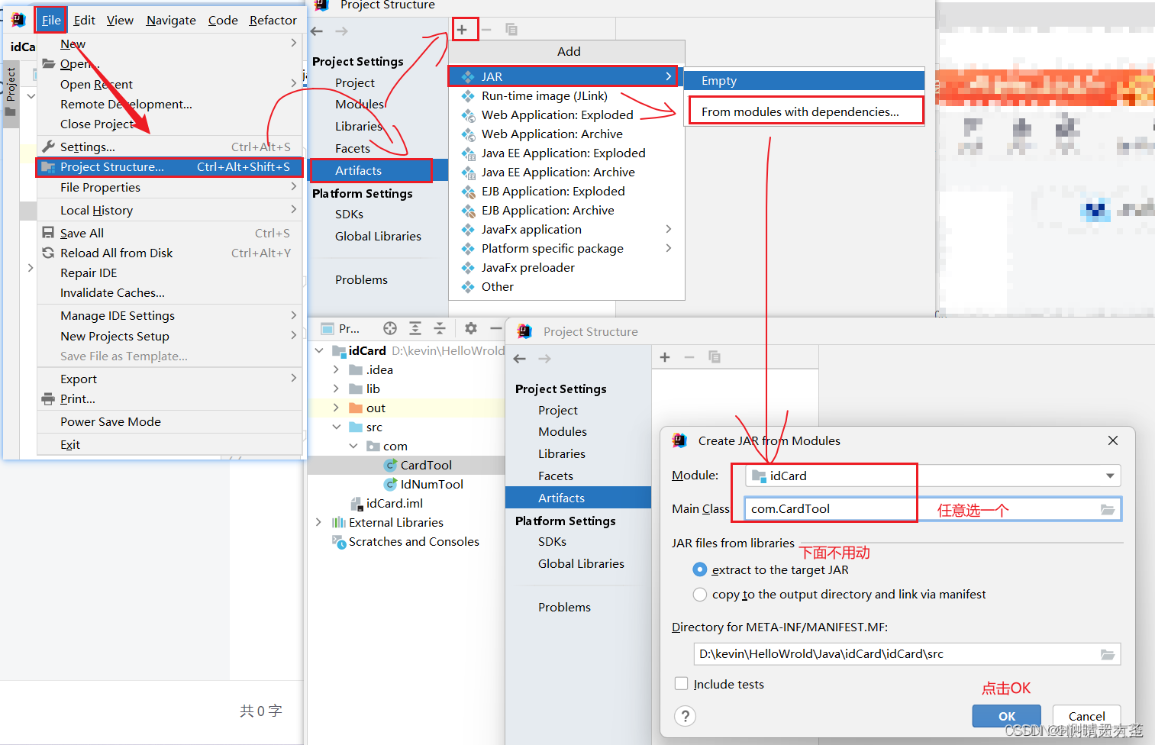Viewport: 1155px width, 745px height.
Task: Select Global Libraries in upper Platform Settings
Action: 378,236
